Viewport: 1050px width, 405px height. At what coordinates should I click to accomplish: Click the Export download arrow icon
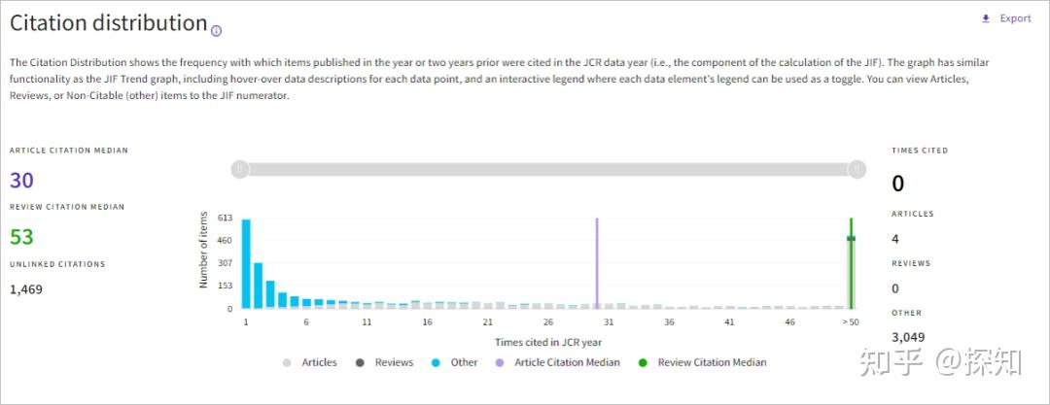[x=986, y=18]
